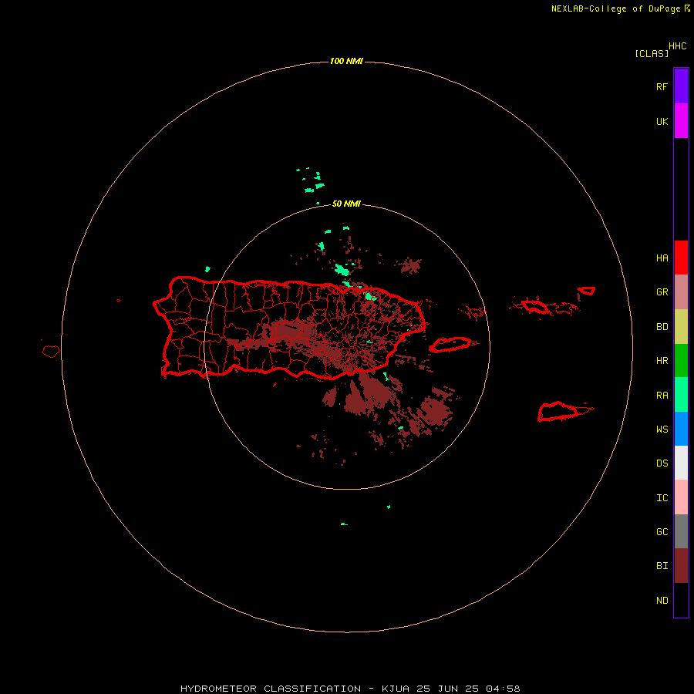Screen dimensions: 694x694
Task: Click the RF legend label
Action: 662,86
